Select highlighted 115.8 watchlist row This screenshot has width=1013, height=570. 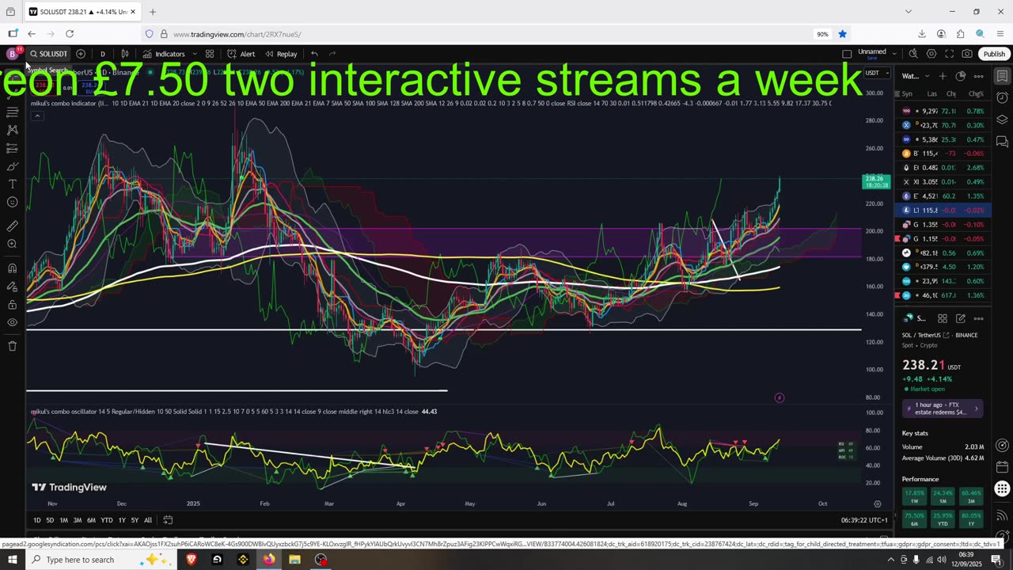[x=943, y=210]
